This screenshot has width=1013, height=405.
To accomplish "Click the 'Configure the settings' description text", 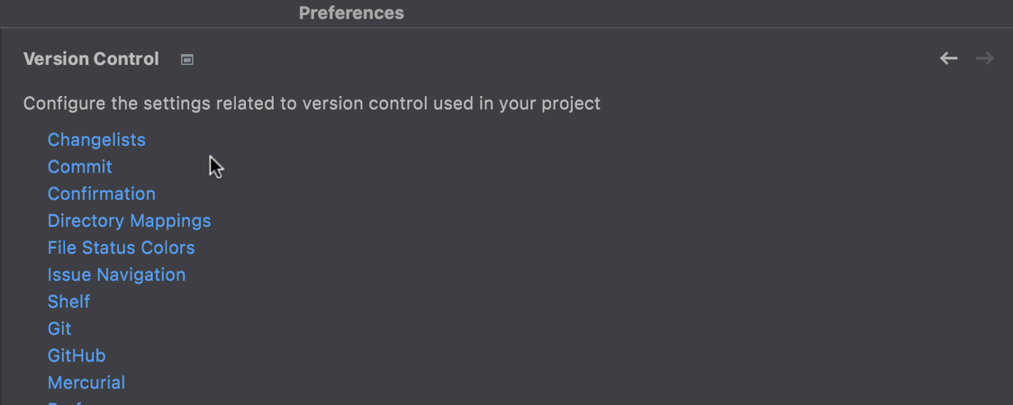I will tap(312, 103).
